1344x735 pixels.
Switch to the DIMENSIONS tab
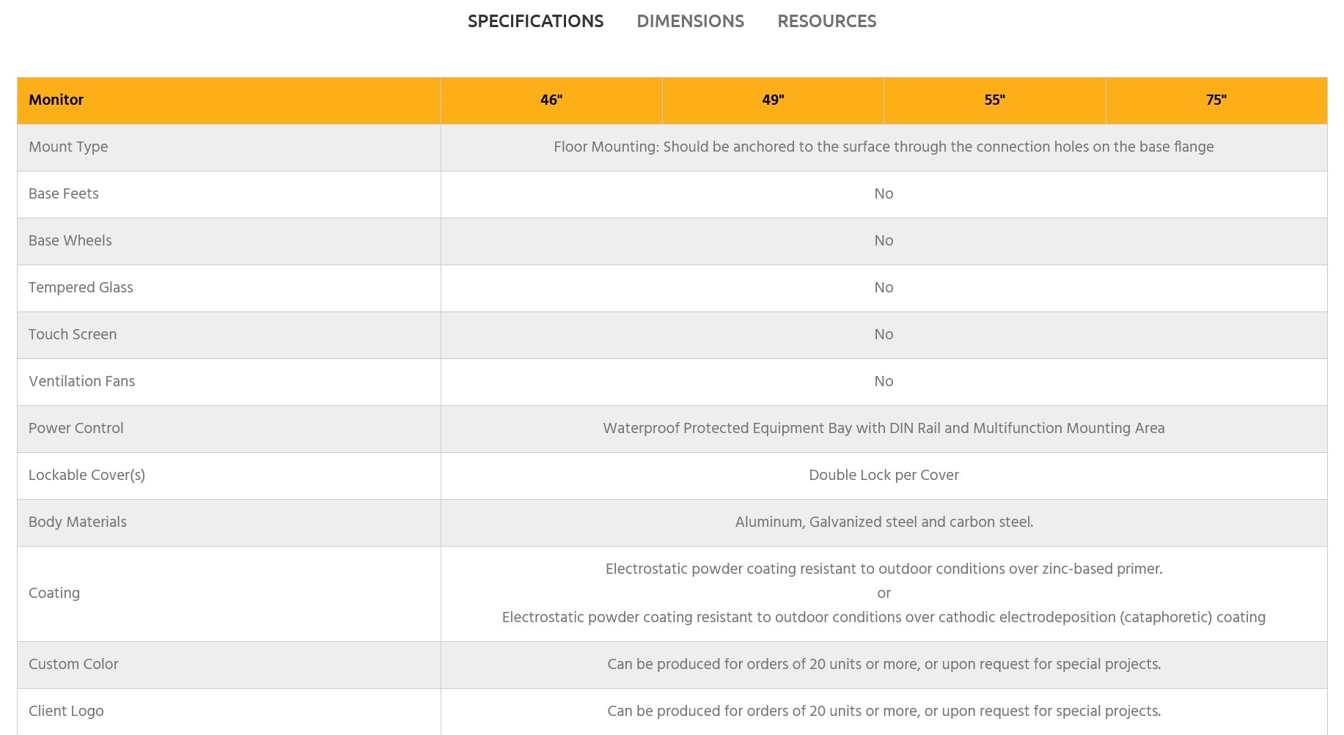[690, 21]
